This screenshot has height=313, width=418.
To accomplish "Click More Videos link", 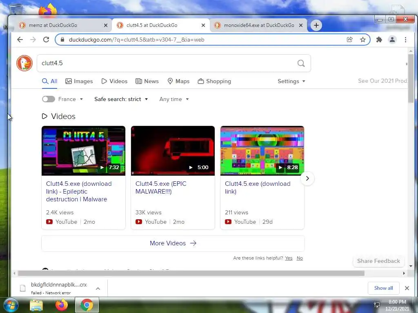I will 173,243.
